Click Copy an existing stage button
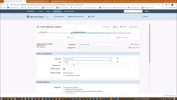The width and height of the screenshot is (177, 100). click(x=122, y=37)
